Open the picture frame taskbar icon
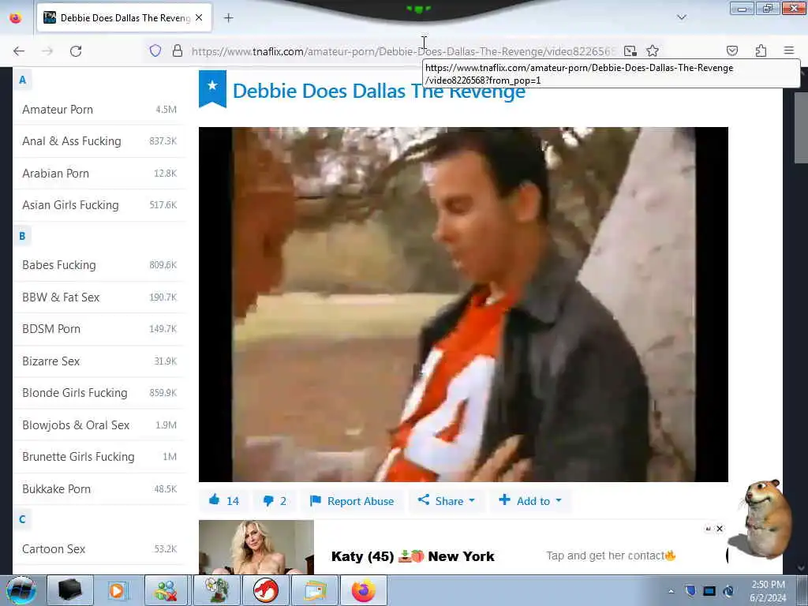This screenshot has width=808, height=606. [x=314, y=590]
